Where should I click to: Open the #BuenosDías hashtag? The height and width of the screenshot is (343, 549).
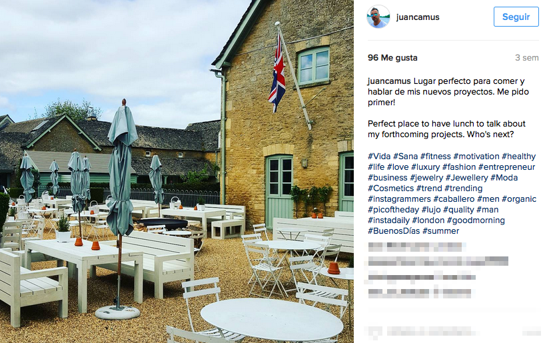(x=394, y=231)
